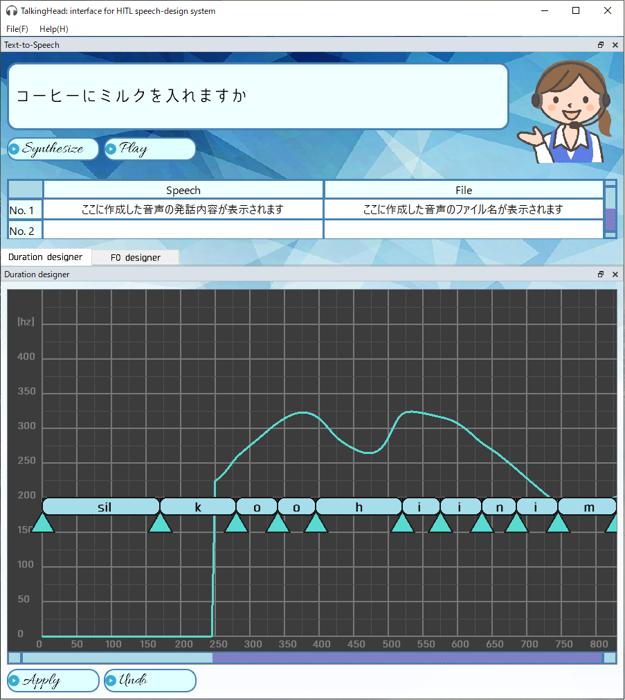The image size is (625, 700).
Task: Float the Duration designer panel
Action: coord(601,274)
